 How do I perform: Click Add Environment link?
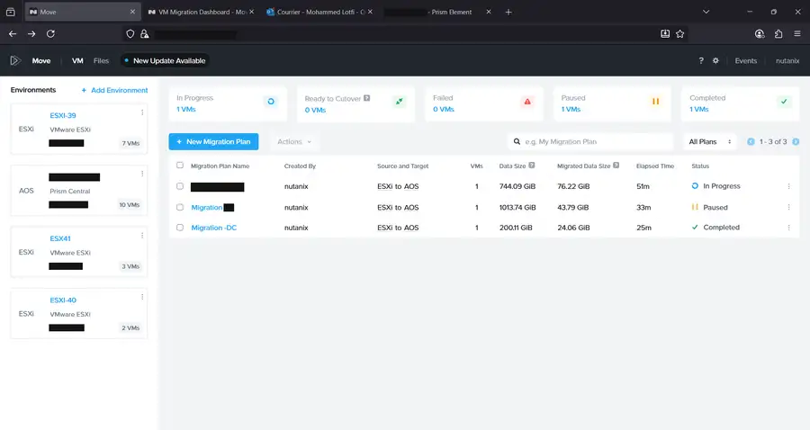(x=114, y=90)
